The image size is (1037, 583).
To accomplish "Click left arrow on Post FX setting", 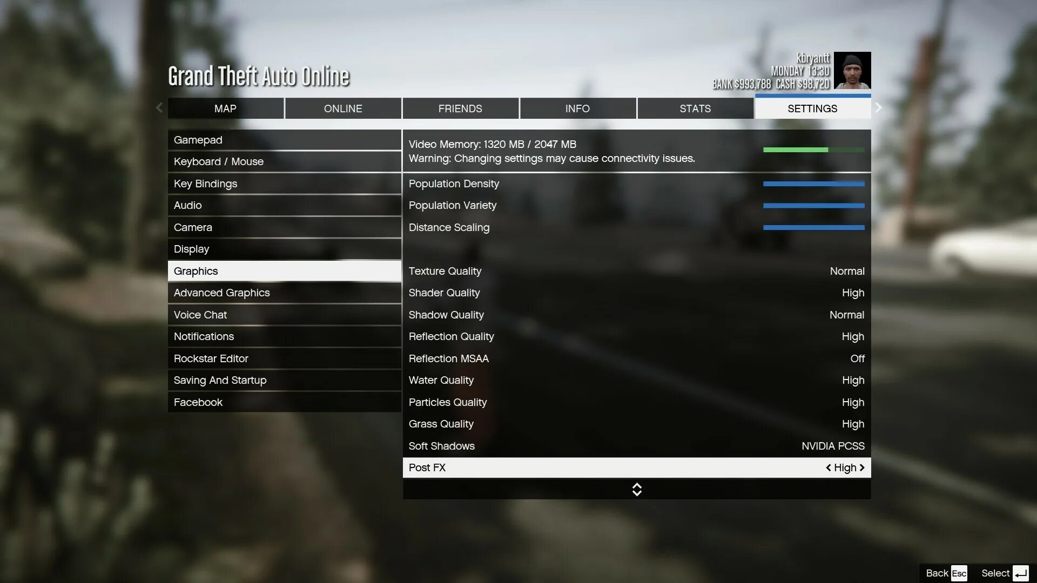I will pyautogui.click(x=827, y=467).
